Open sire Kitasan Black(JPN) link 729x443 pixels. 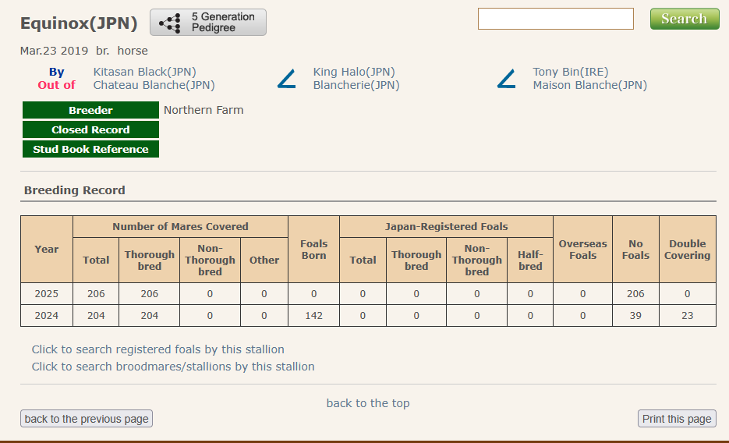click(x=144, y=72)
